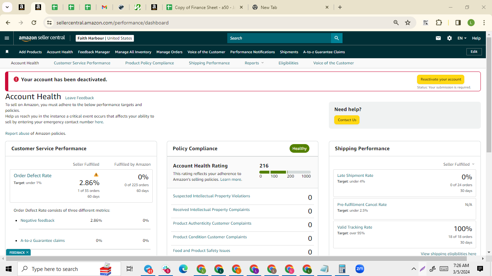Click the zoom magnifier icon in the address bar
The image size is (492, 276).
396,23
